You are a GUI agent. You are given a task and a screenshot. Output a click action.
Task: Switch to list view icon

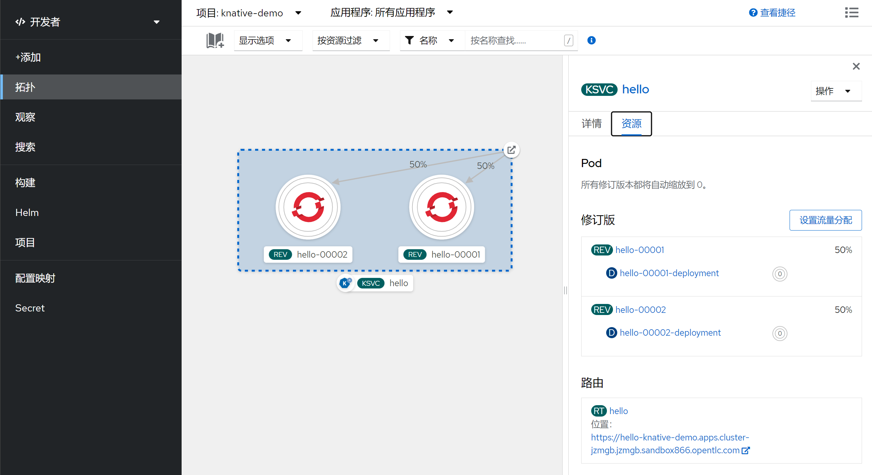click(x=851, y=13)
